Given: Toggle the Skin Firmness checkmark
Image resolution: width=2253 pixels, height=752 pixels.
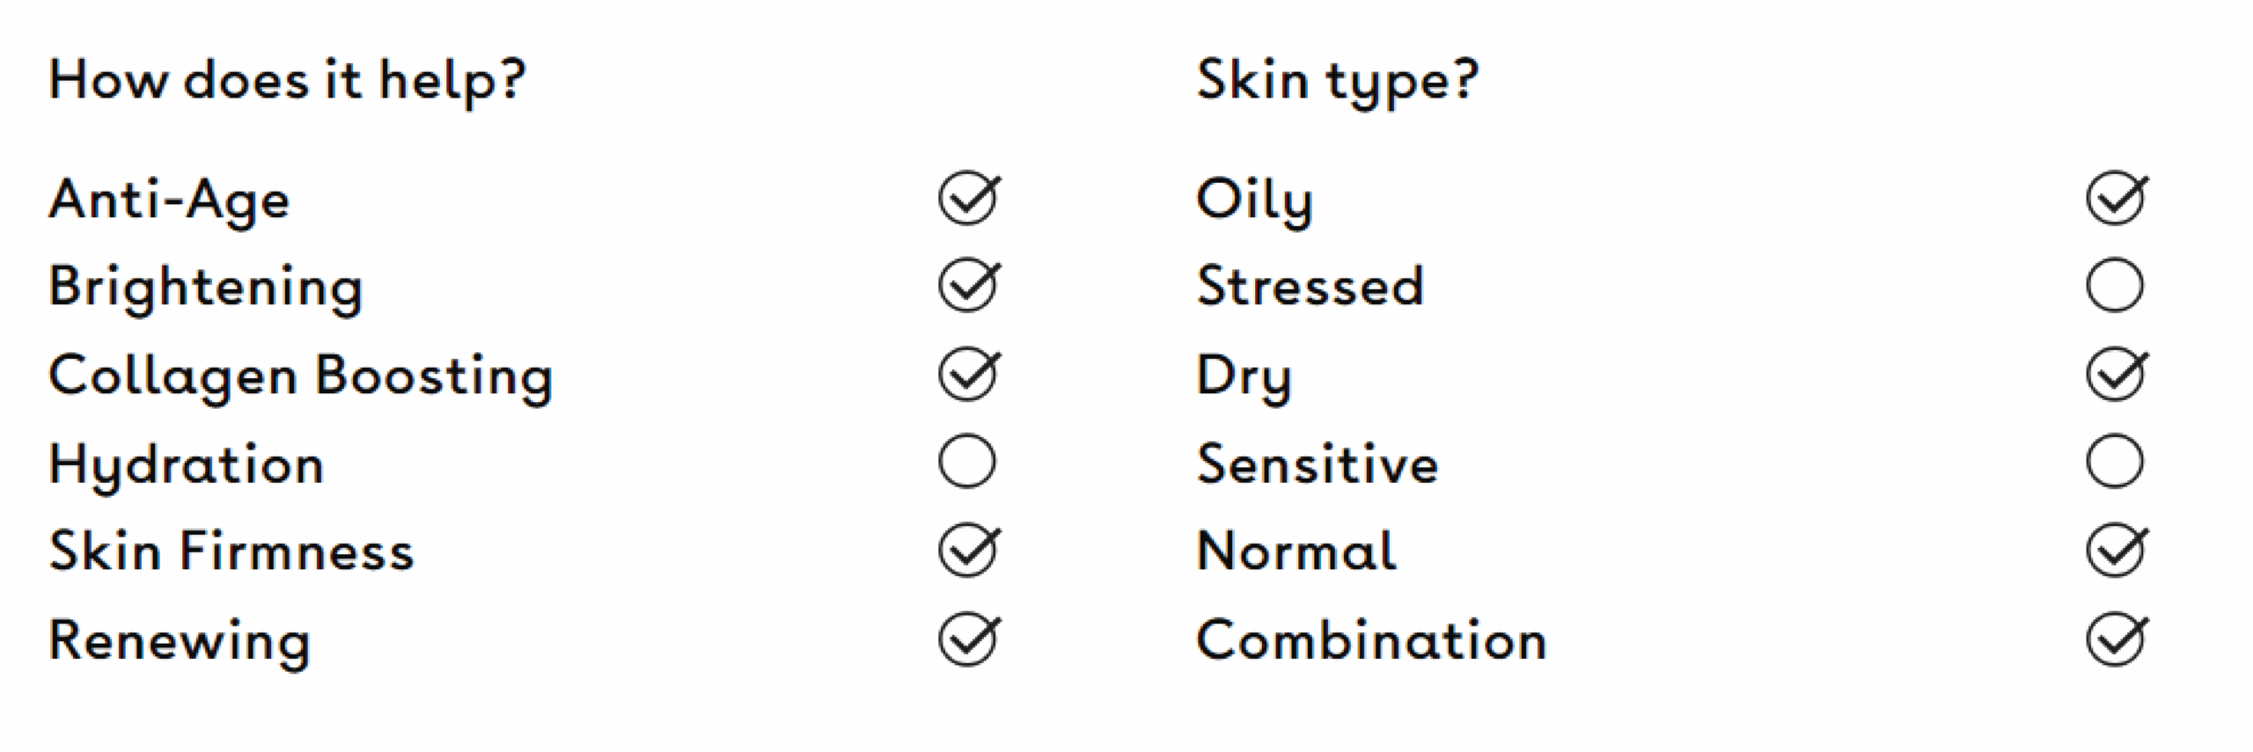Looking at the screenshot, I should pyautogui.click(x=968, y=550).
